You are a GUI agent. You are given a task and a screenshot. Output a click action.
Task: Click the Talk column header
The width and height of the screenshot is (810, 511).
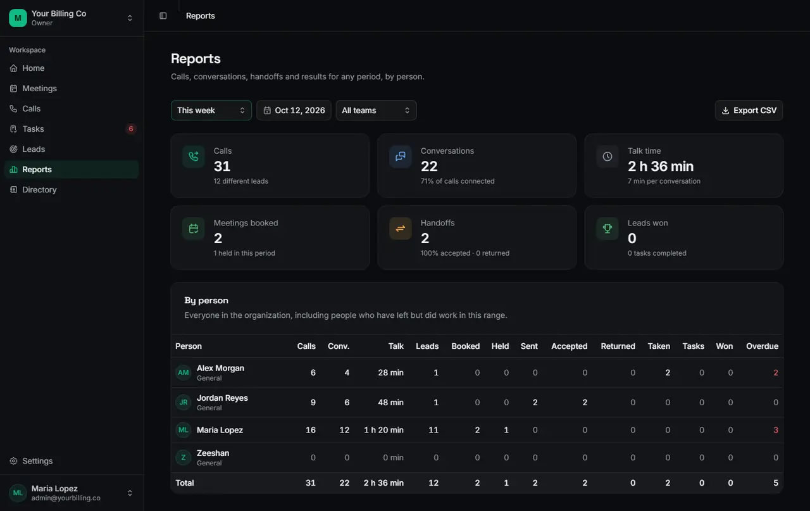tap(396, 346)
